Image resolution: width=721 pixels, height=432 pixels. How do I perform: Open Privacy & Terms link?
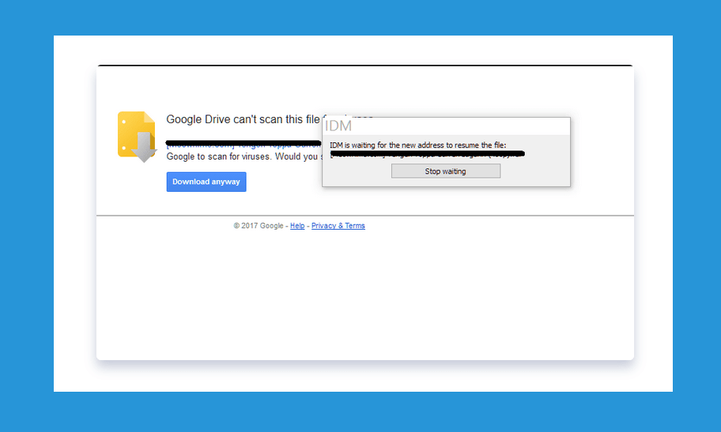pyautogui.click(x=338, y=226)
